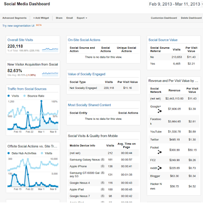Open On-Site Social Actions widget title

84,40
